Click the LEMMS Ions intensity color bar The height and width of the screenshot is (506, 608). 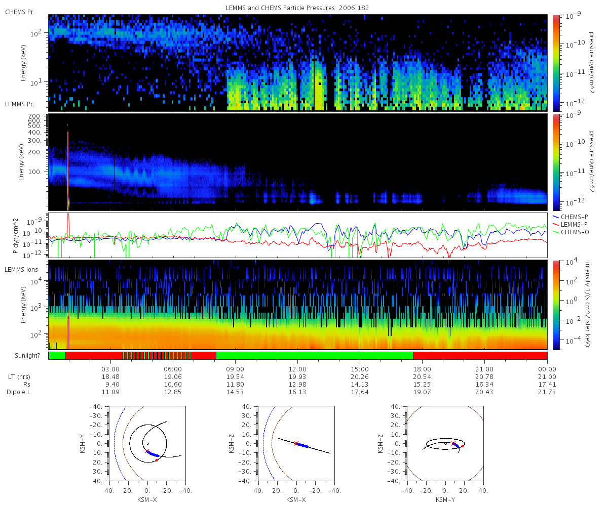(x=556, y=305)
